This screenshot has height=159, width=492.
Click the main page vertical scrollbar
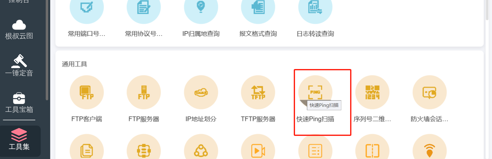coord(487,10)
